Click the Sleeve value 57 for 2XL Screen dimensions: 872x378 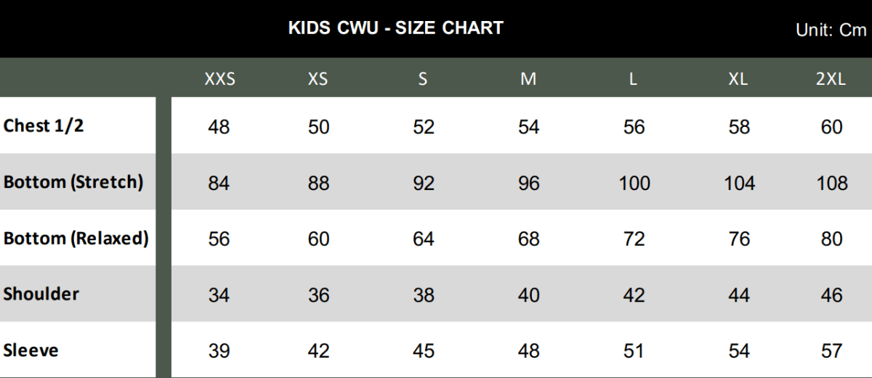point(832,351)
